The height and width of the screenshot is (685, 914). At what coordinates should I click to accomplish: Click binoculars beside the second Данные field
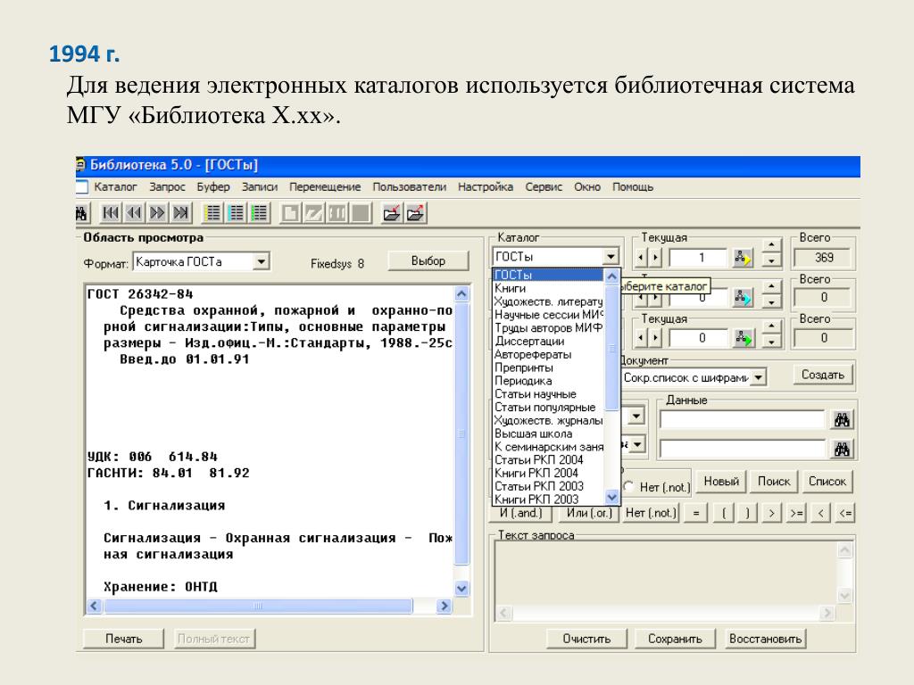(842, 449)
